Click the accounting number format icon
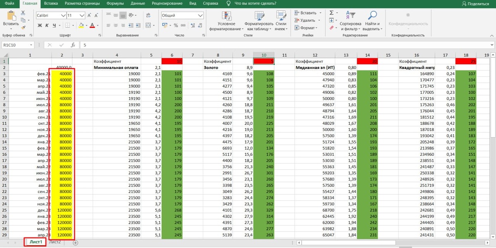 165,26
